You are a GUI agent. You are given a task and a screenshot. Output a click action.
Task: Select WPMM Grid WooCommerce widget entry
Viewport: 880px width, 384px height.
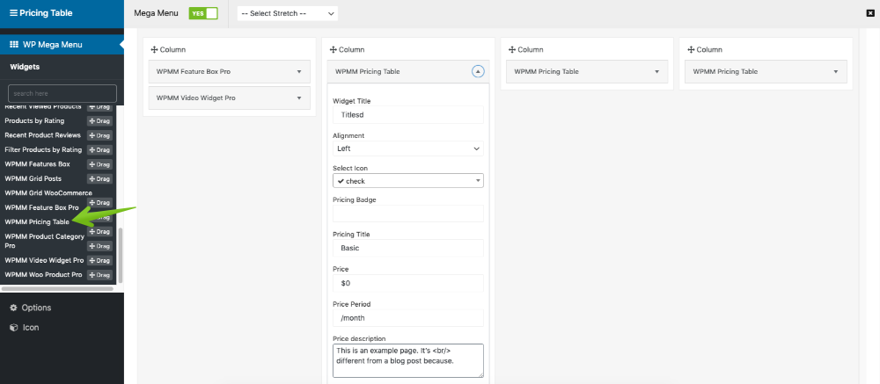pos(48,192)
